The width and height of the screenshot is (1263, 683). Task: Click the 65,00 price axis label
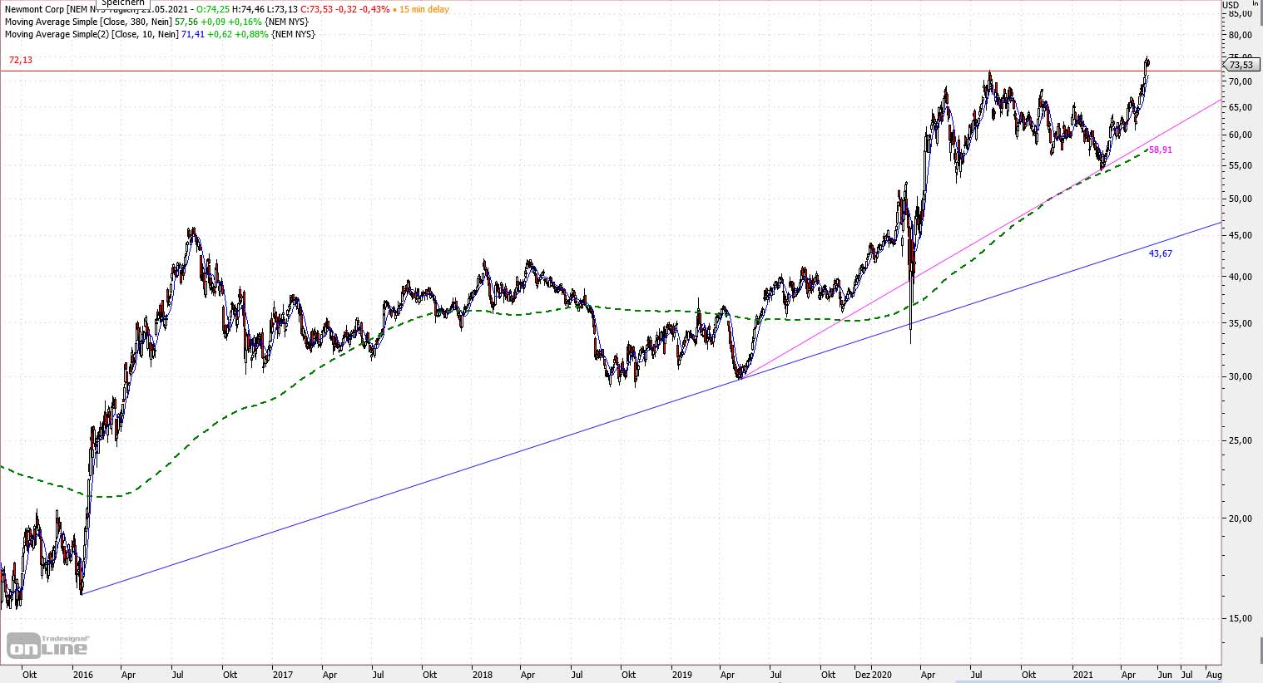point(1241,107)
